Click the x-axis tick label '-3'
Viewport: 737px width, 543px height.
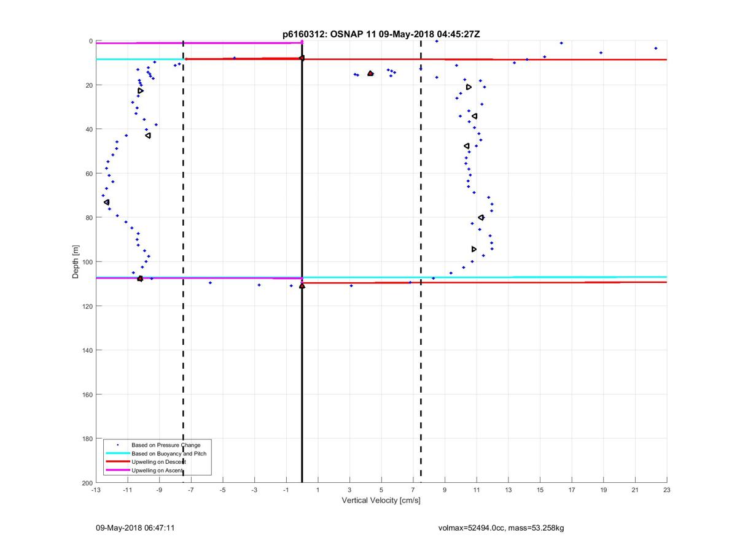[x=254, y=490]
